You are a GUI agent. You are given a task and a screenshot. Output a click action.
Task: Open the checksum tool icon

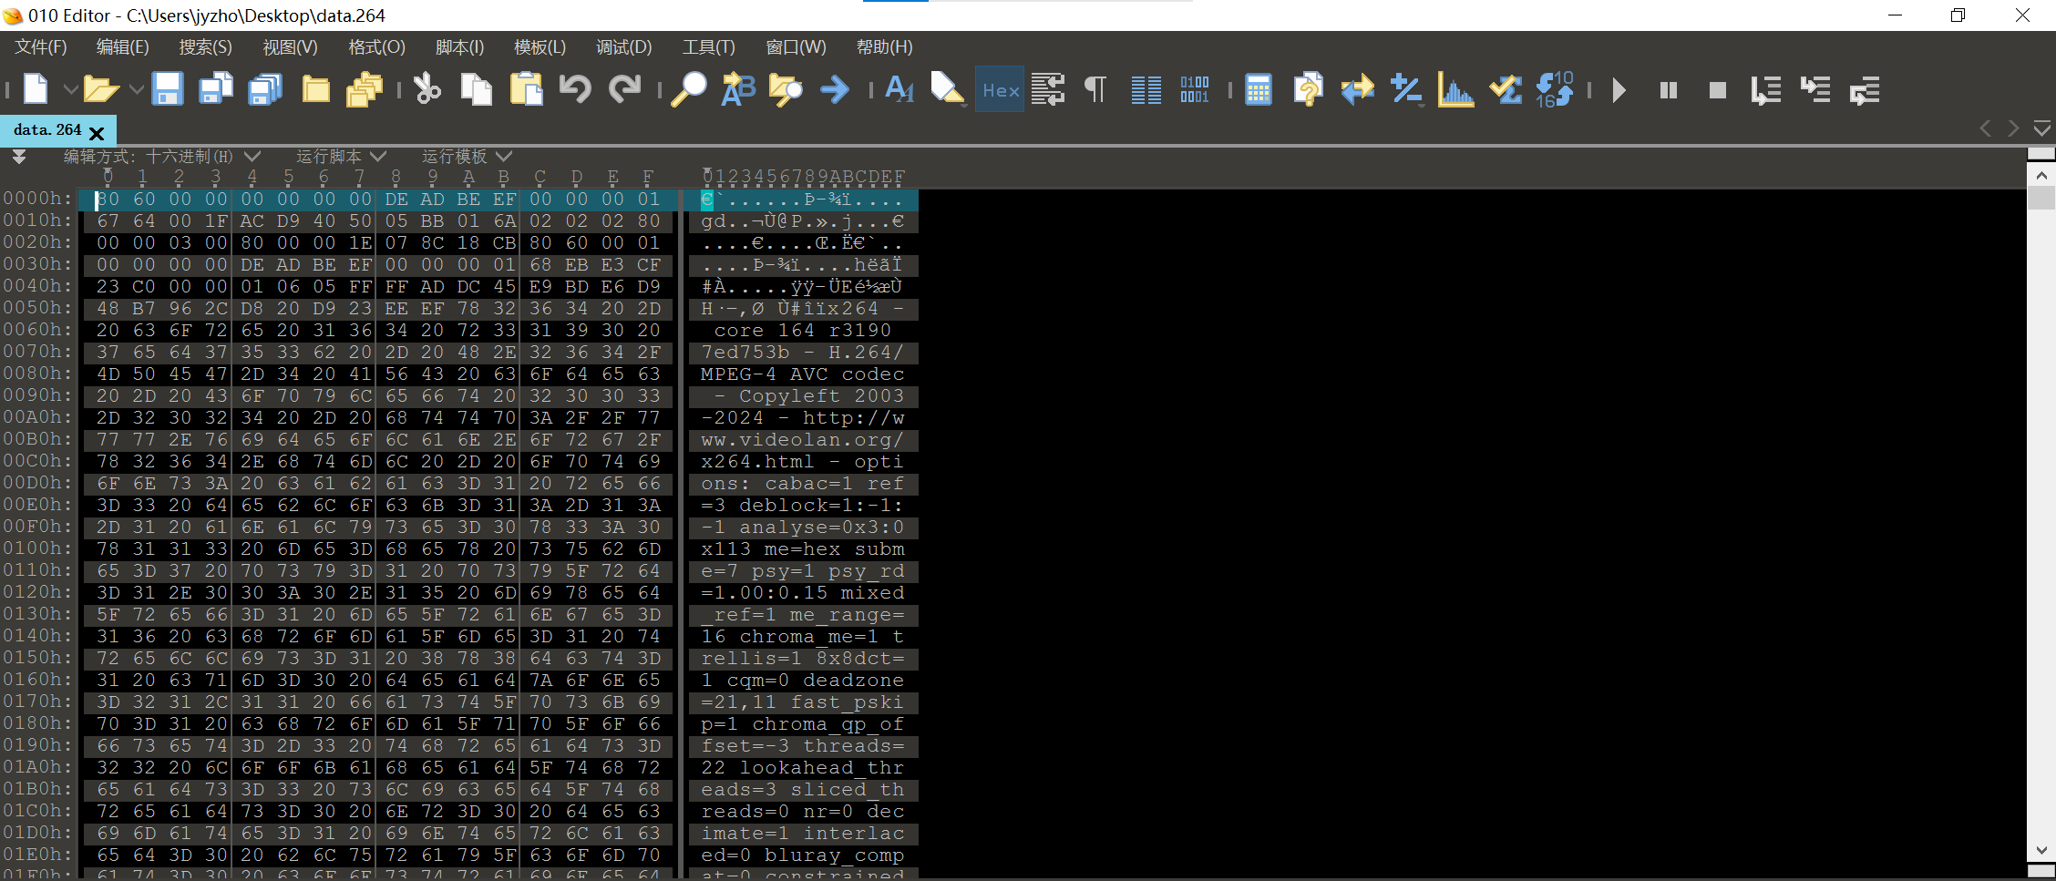click(1506, 89)
